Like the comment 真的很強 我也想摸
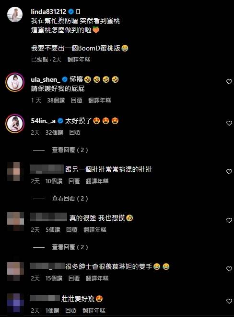Viewport: 234px width, 317px height. 229,220
